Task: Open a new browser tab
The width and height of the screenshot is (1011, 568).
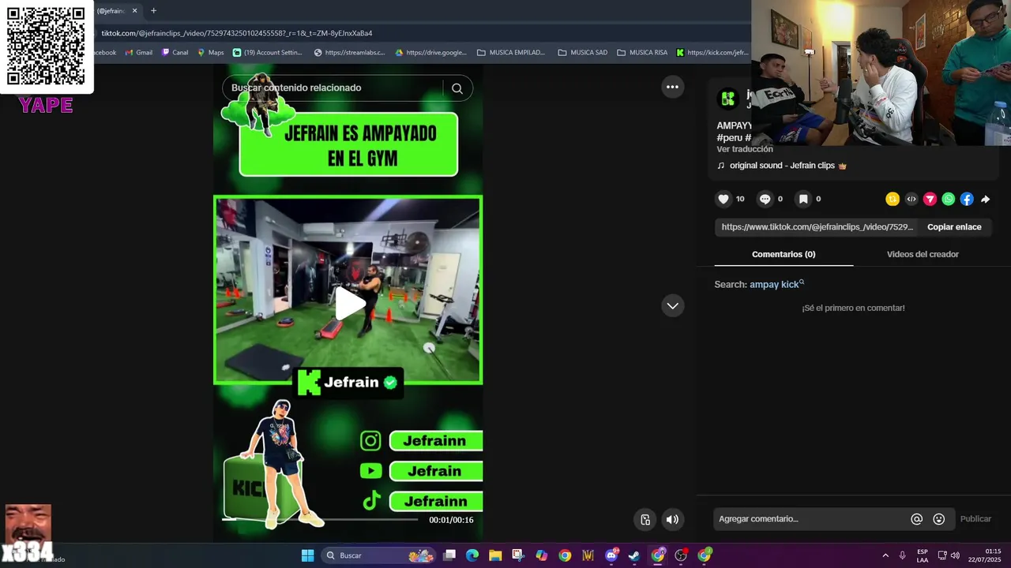Action: tap(153, 11)
